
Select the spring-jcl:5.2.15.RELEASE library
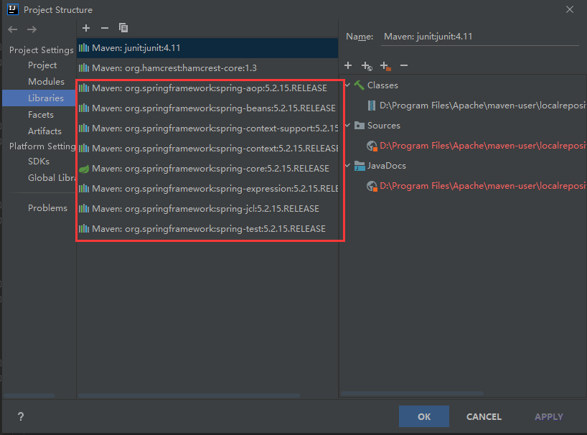click(x=207, y=208)
